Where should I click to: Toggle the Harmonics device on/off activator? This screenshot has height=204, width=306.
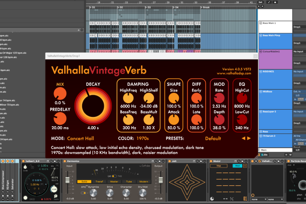pyautogui.click(x=65, y=161)
